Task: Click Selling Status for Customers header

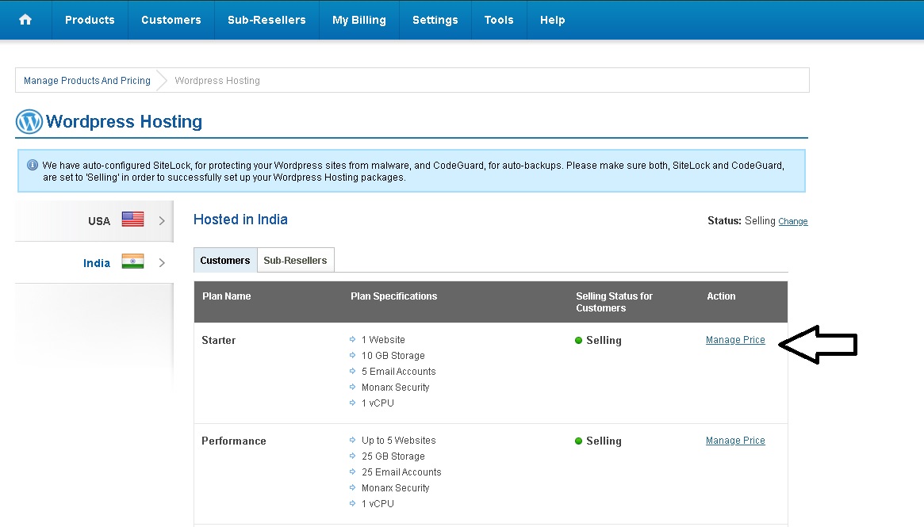Action: tap(614, 302)
